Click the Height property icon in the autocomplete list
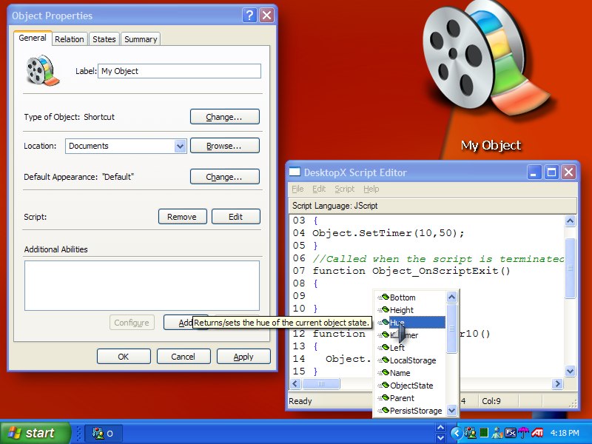Viewport: 592px width, 444px height. coord(383,309)
